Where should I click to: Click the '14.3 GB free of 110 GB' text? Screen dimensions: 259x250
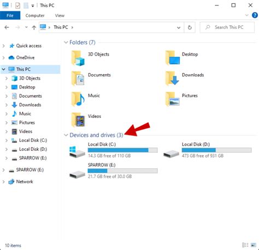pyautogui.click(x=109, y=156)
